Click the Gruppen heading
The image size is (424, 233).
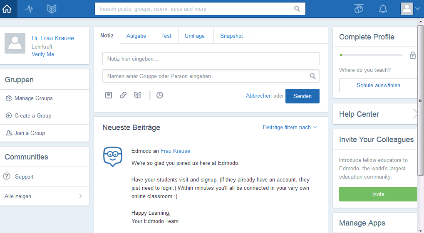(x=19, y=80)
